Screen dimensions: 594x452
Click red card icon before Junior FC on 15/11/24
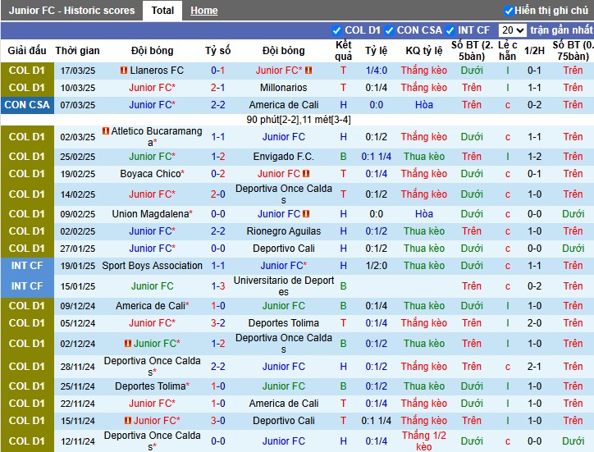[x=128, y=421]
